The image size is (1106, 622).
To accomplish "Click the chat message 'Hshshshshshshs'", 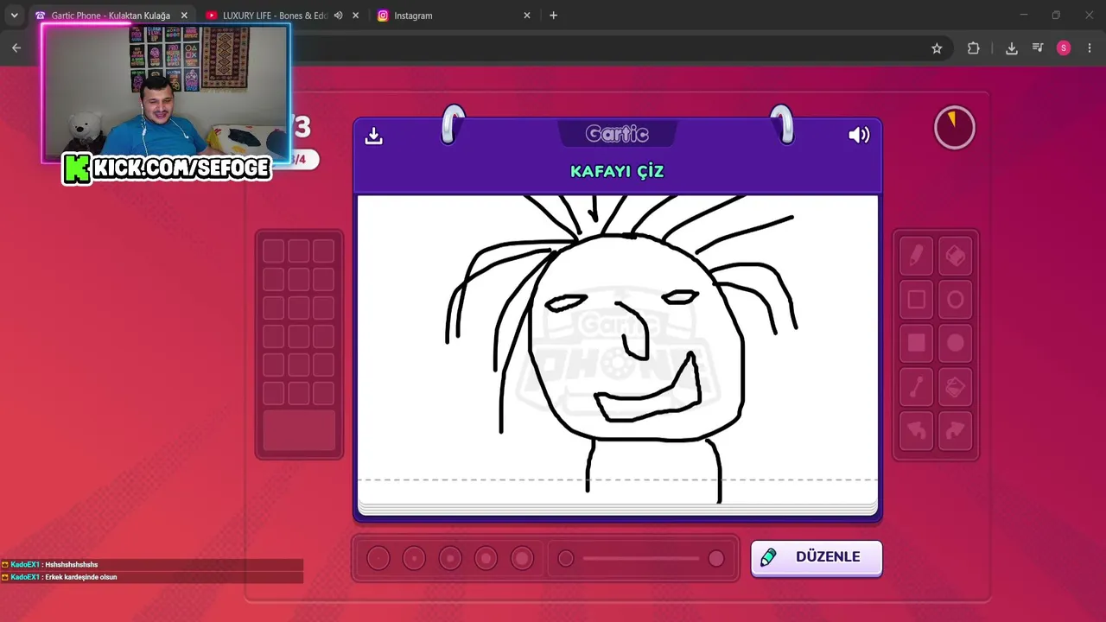I will coord(71,565).
